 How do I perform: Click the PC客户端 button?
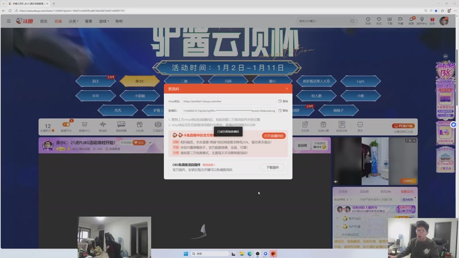403,126
